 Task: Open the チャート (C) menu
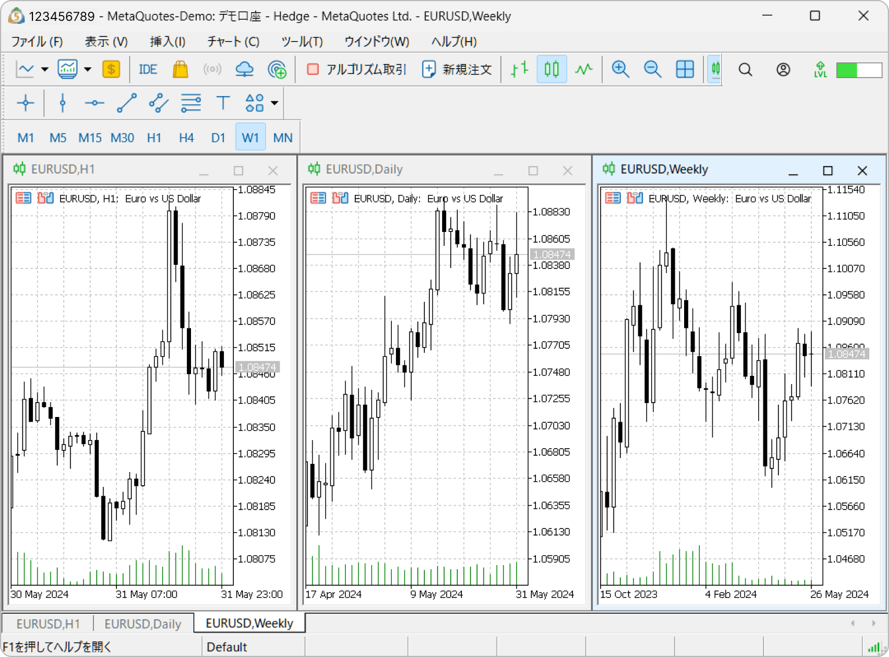(x=233, y=42)
